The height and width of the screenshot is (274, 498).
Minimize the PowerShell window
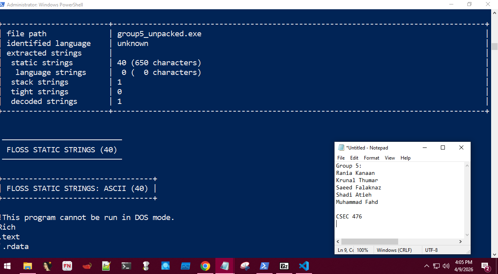451,4
